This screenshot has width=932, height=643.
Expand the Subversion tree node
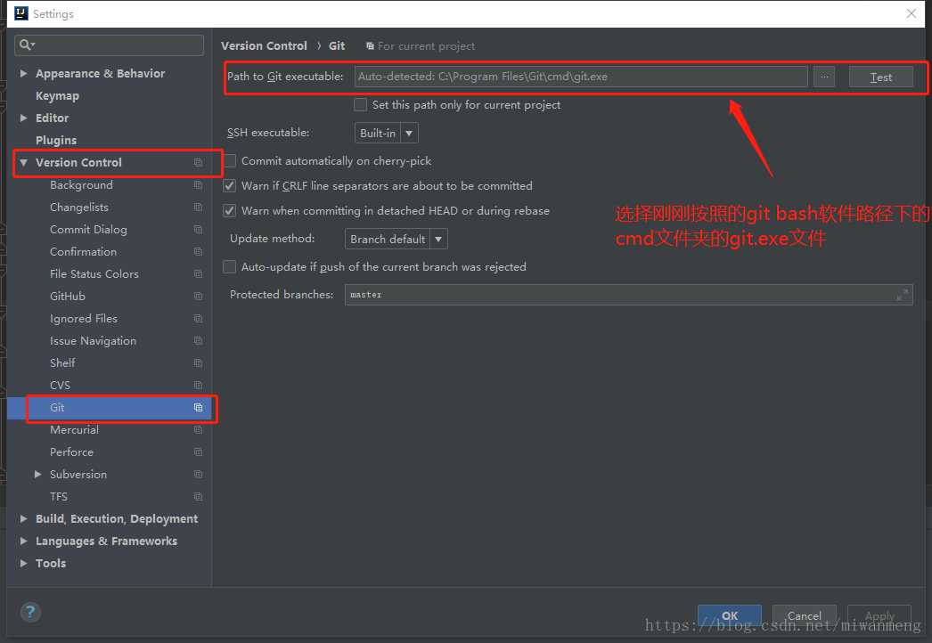point(38,474)
